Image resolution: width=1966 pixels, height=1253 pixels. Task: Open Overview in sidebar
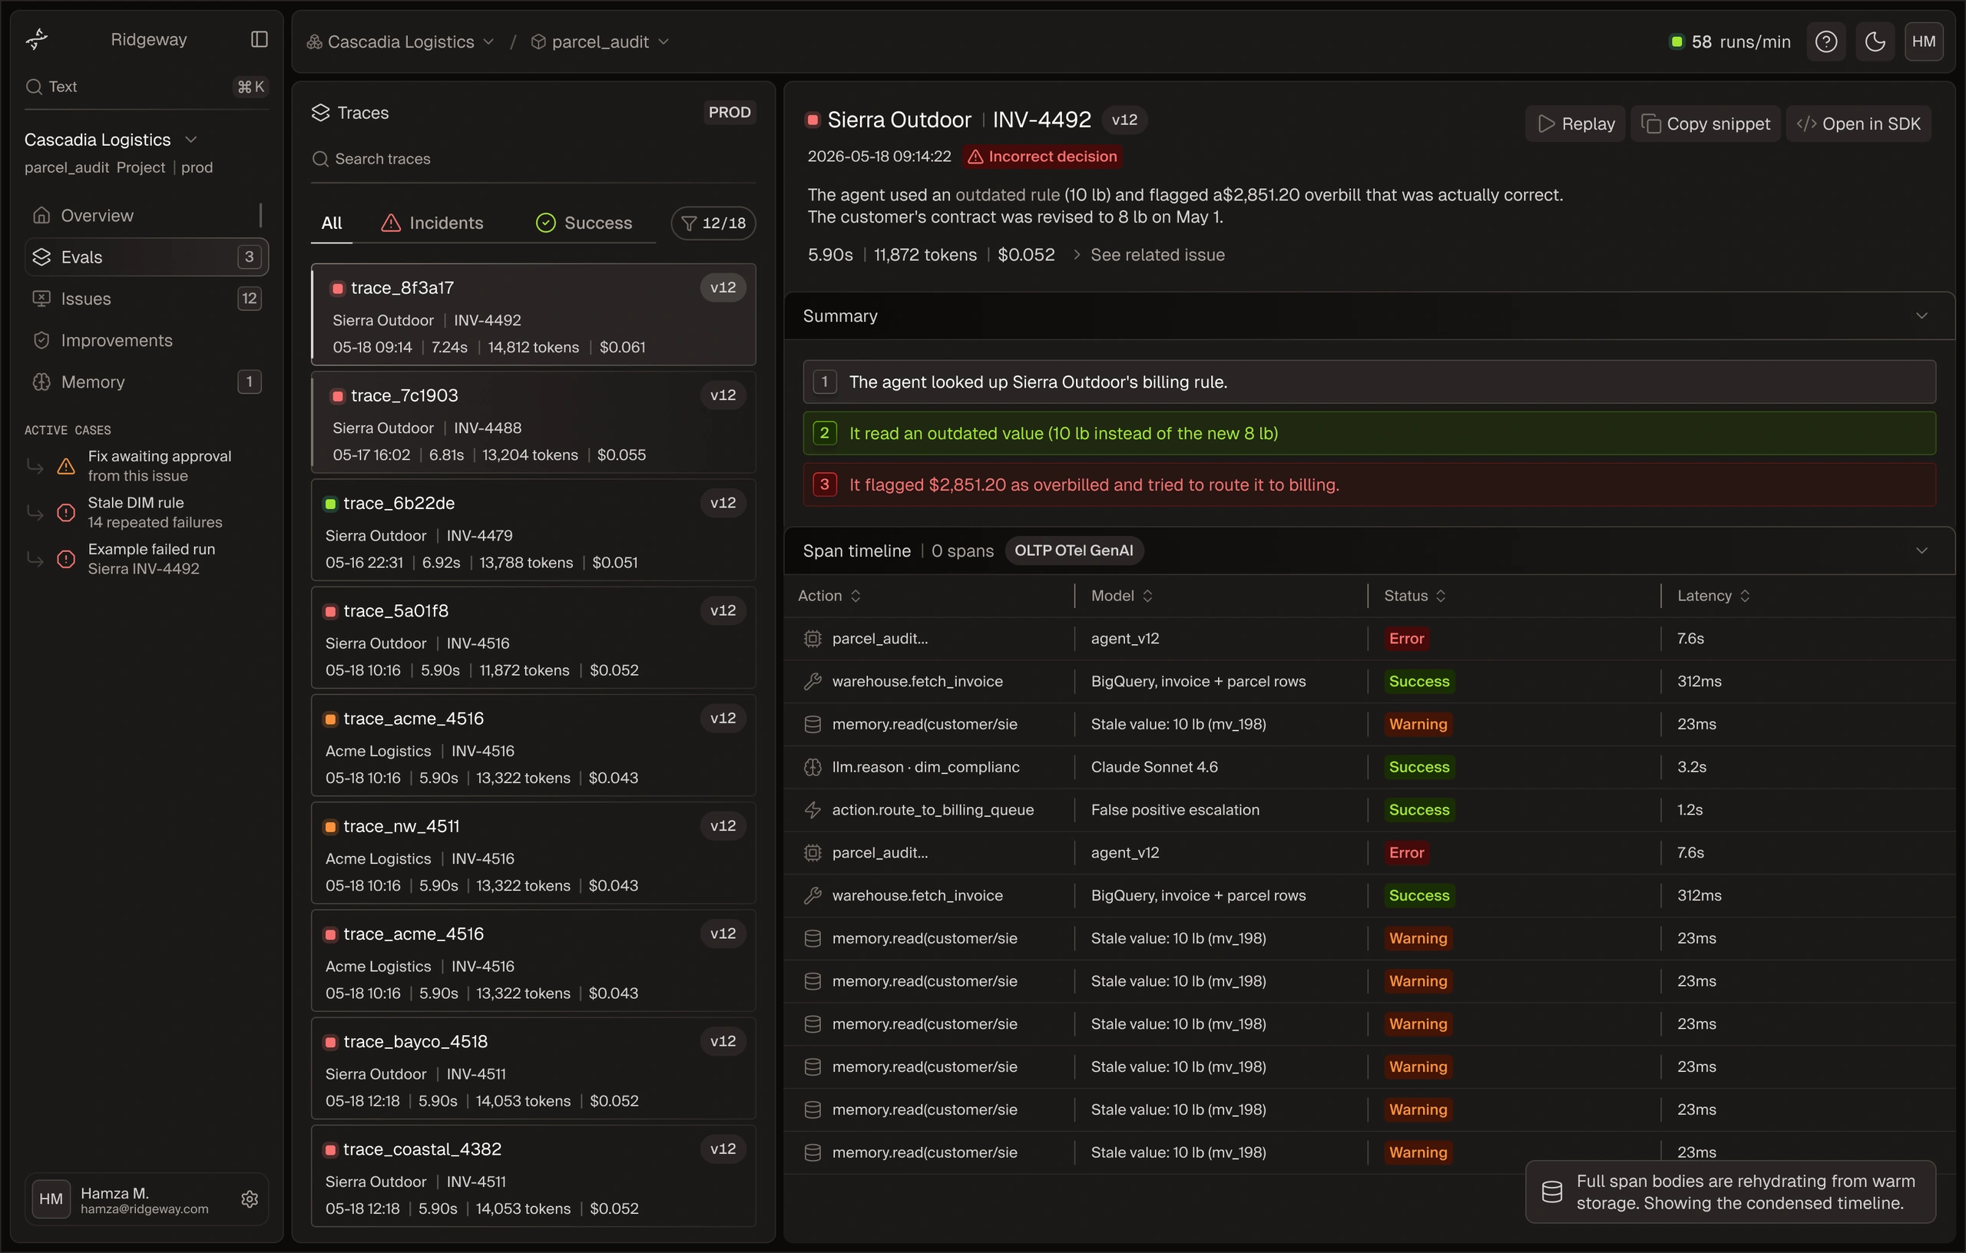(146, 216)
